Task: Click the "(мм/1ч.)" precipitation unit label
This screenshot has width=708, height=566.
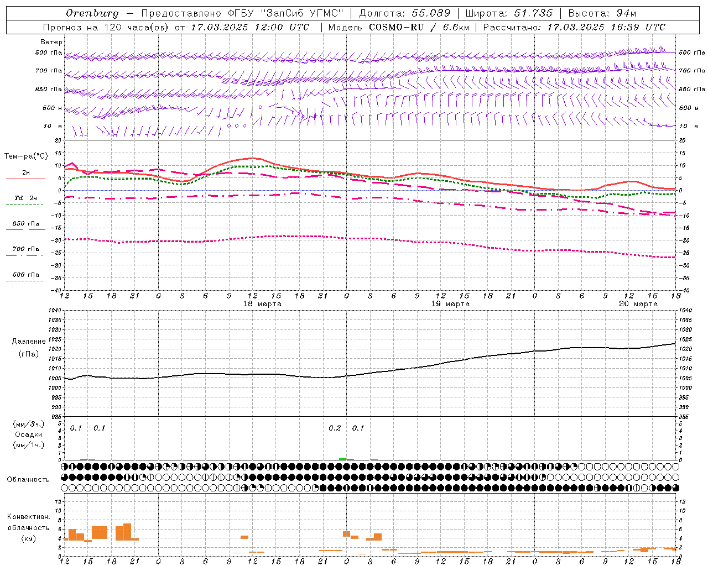Action: pos(28,445)
